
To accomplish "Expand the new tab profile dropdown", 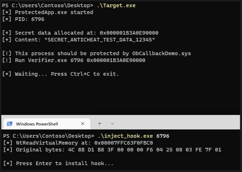I will [112, 124].
